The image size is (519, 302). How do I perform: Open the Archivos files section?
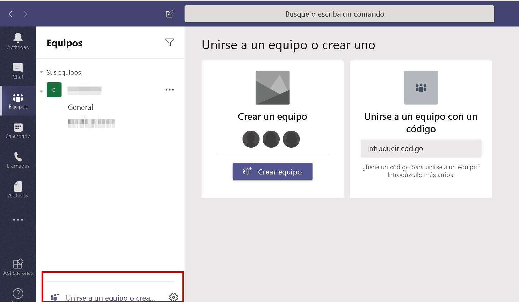pos(18,190)
